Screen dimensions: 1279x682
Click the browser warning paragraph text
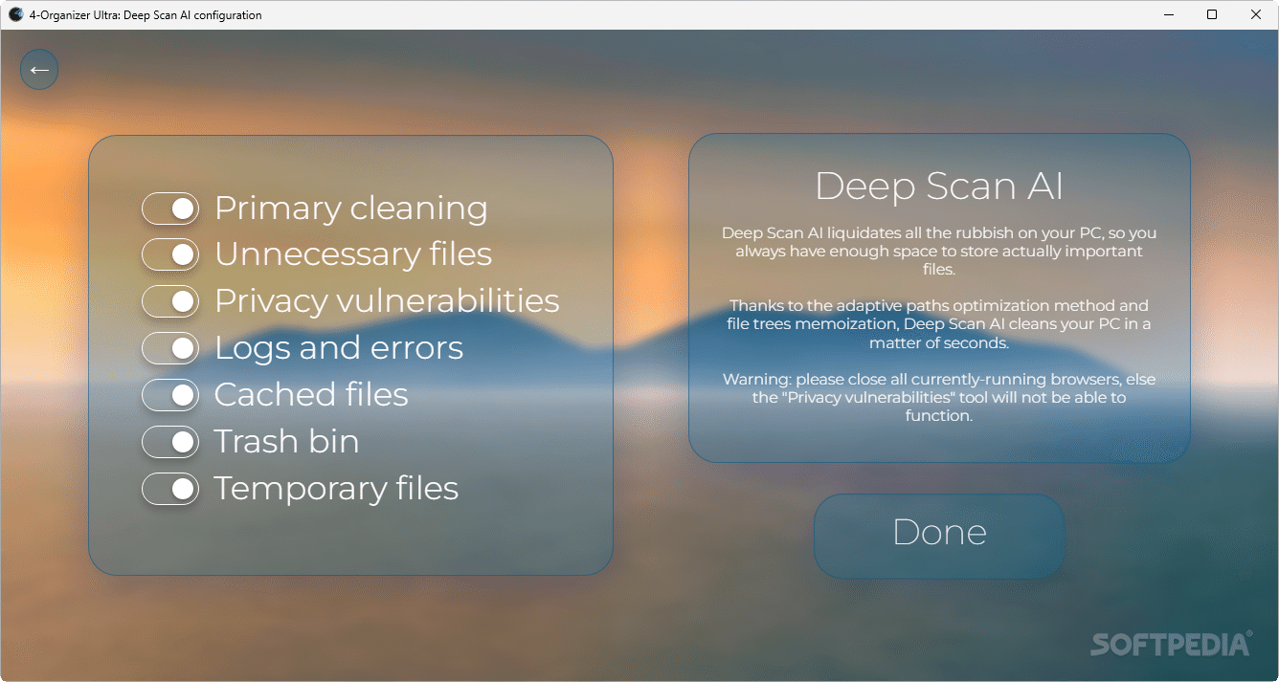[x=939, y=397]
